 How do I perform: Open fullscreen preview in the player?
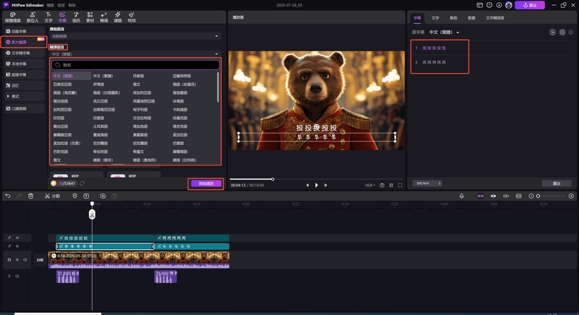coord(400,185)
